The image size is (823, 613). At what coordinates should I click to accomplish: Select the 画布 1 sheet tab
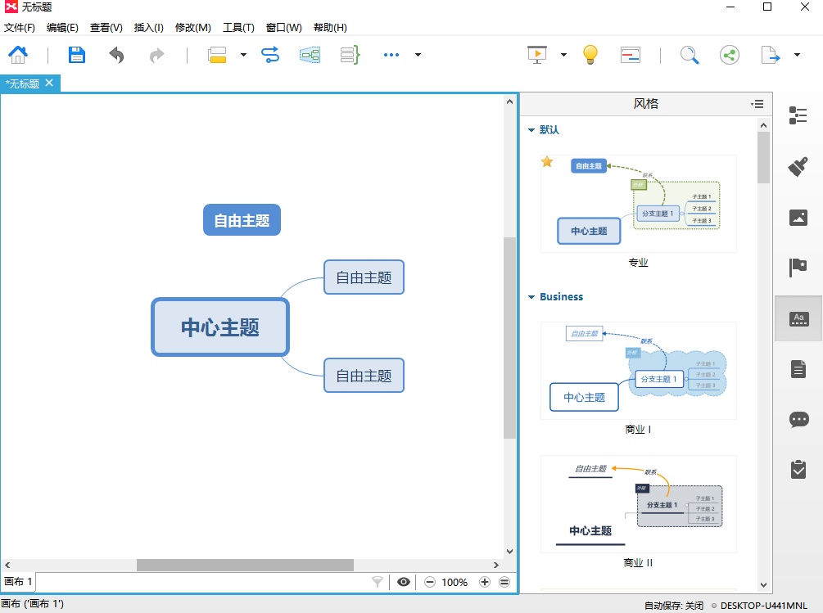click(18, 582)
